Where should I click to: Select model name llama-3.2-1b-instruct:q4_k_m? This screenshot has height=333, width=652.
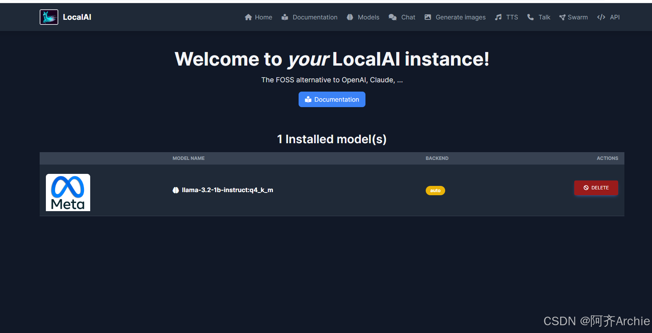227,190
